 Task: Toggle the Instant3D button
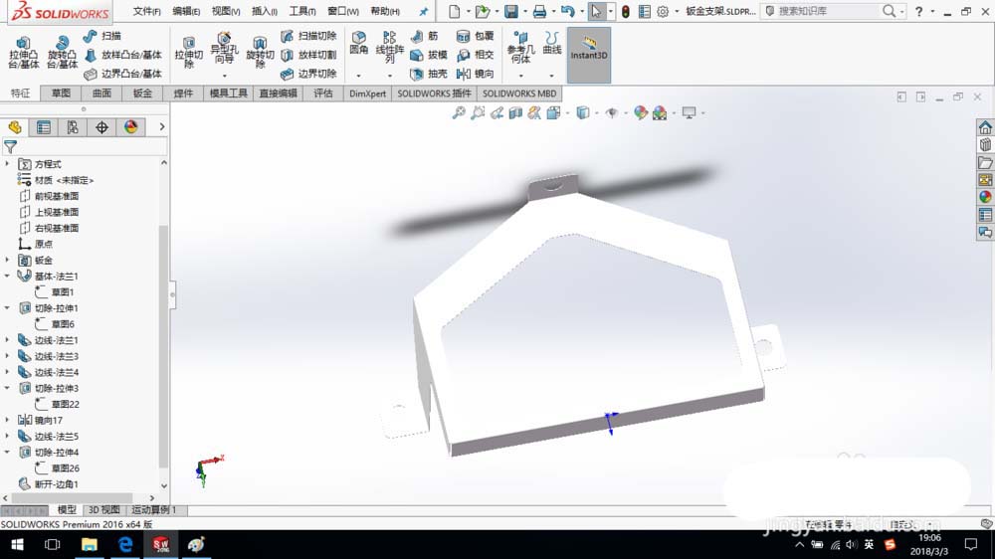(589, 55)
